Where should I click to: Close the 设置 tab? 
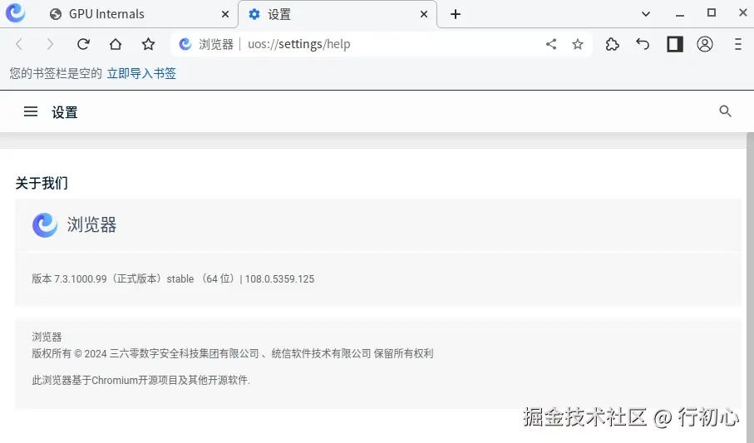424,14
